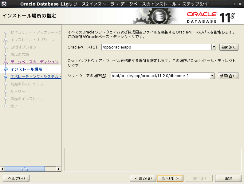244x184 pixels.
Task: Expand the ソフトウェアの場所 path dropdown
Action: [x=212, y=76]
